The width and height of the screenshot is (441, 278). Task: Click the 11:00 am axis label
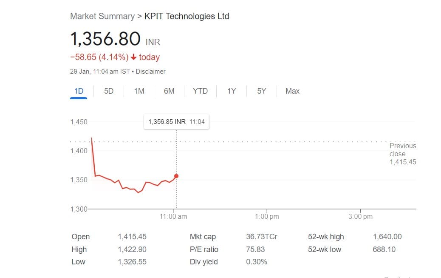coord(173,216)
